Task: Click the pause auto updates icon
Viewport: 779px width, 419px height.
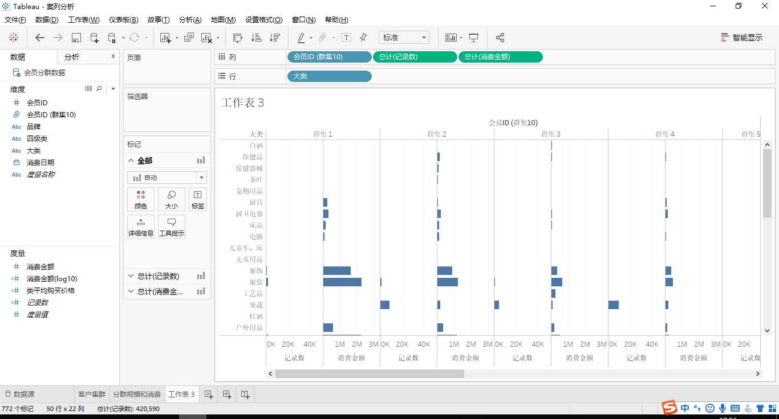Action: click(112, 38)
